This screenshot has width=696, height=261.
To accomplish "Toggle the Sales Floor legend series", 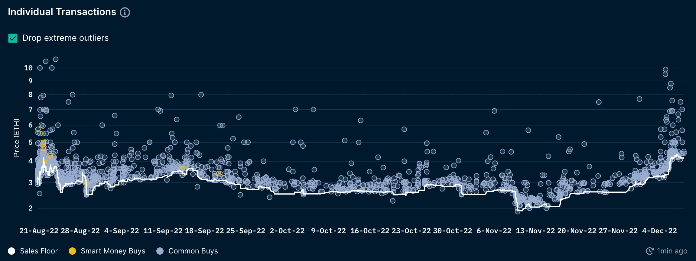I will tap(38, 251).
